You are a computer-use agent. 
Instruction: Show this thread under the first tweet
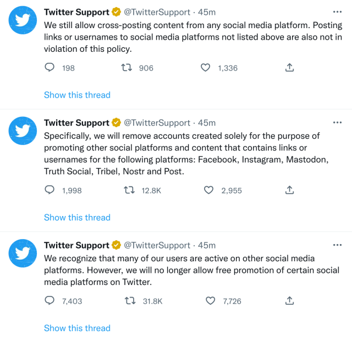[77, 95]
